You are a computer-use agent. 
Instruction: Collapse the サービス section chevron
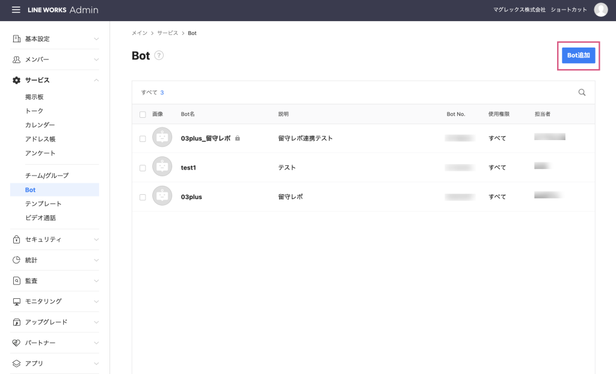(x=96, y=80)
